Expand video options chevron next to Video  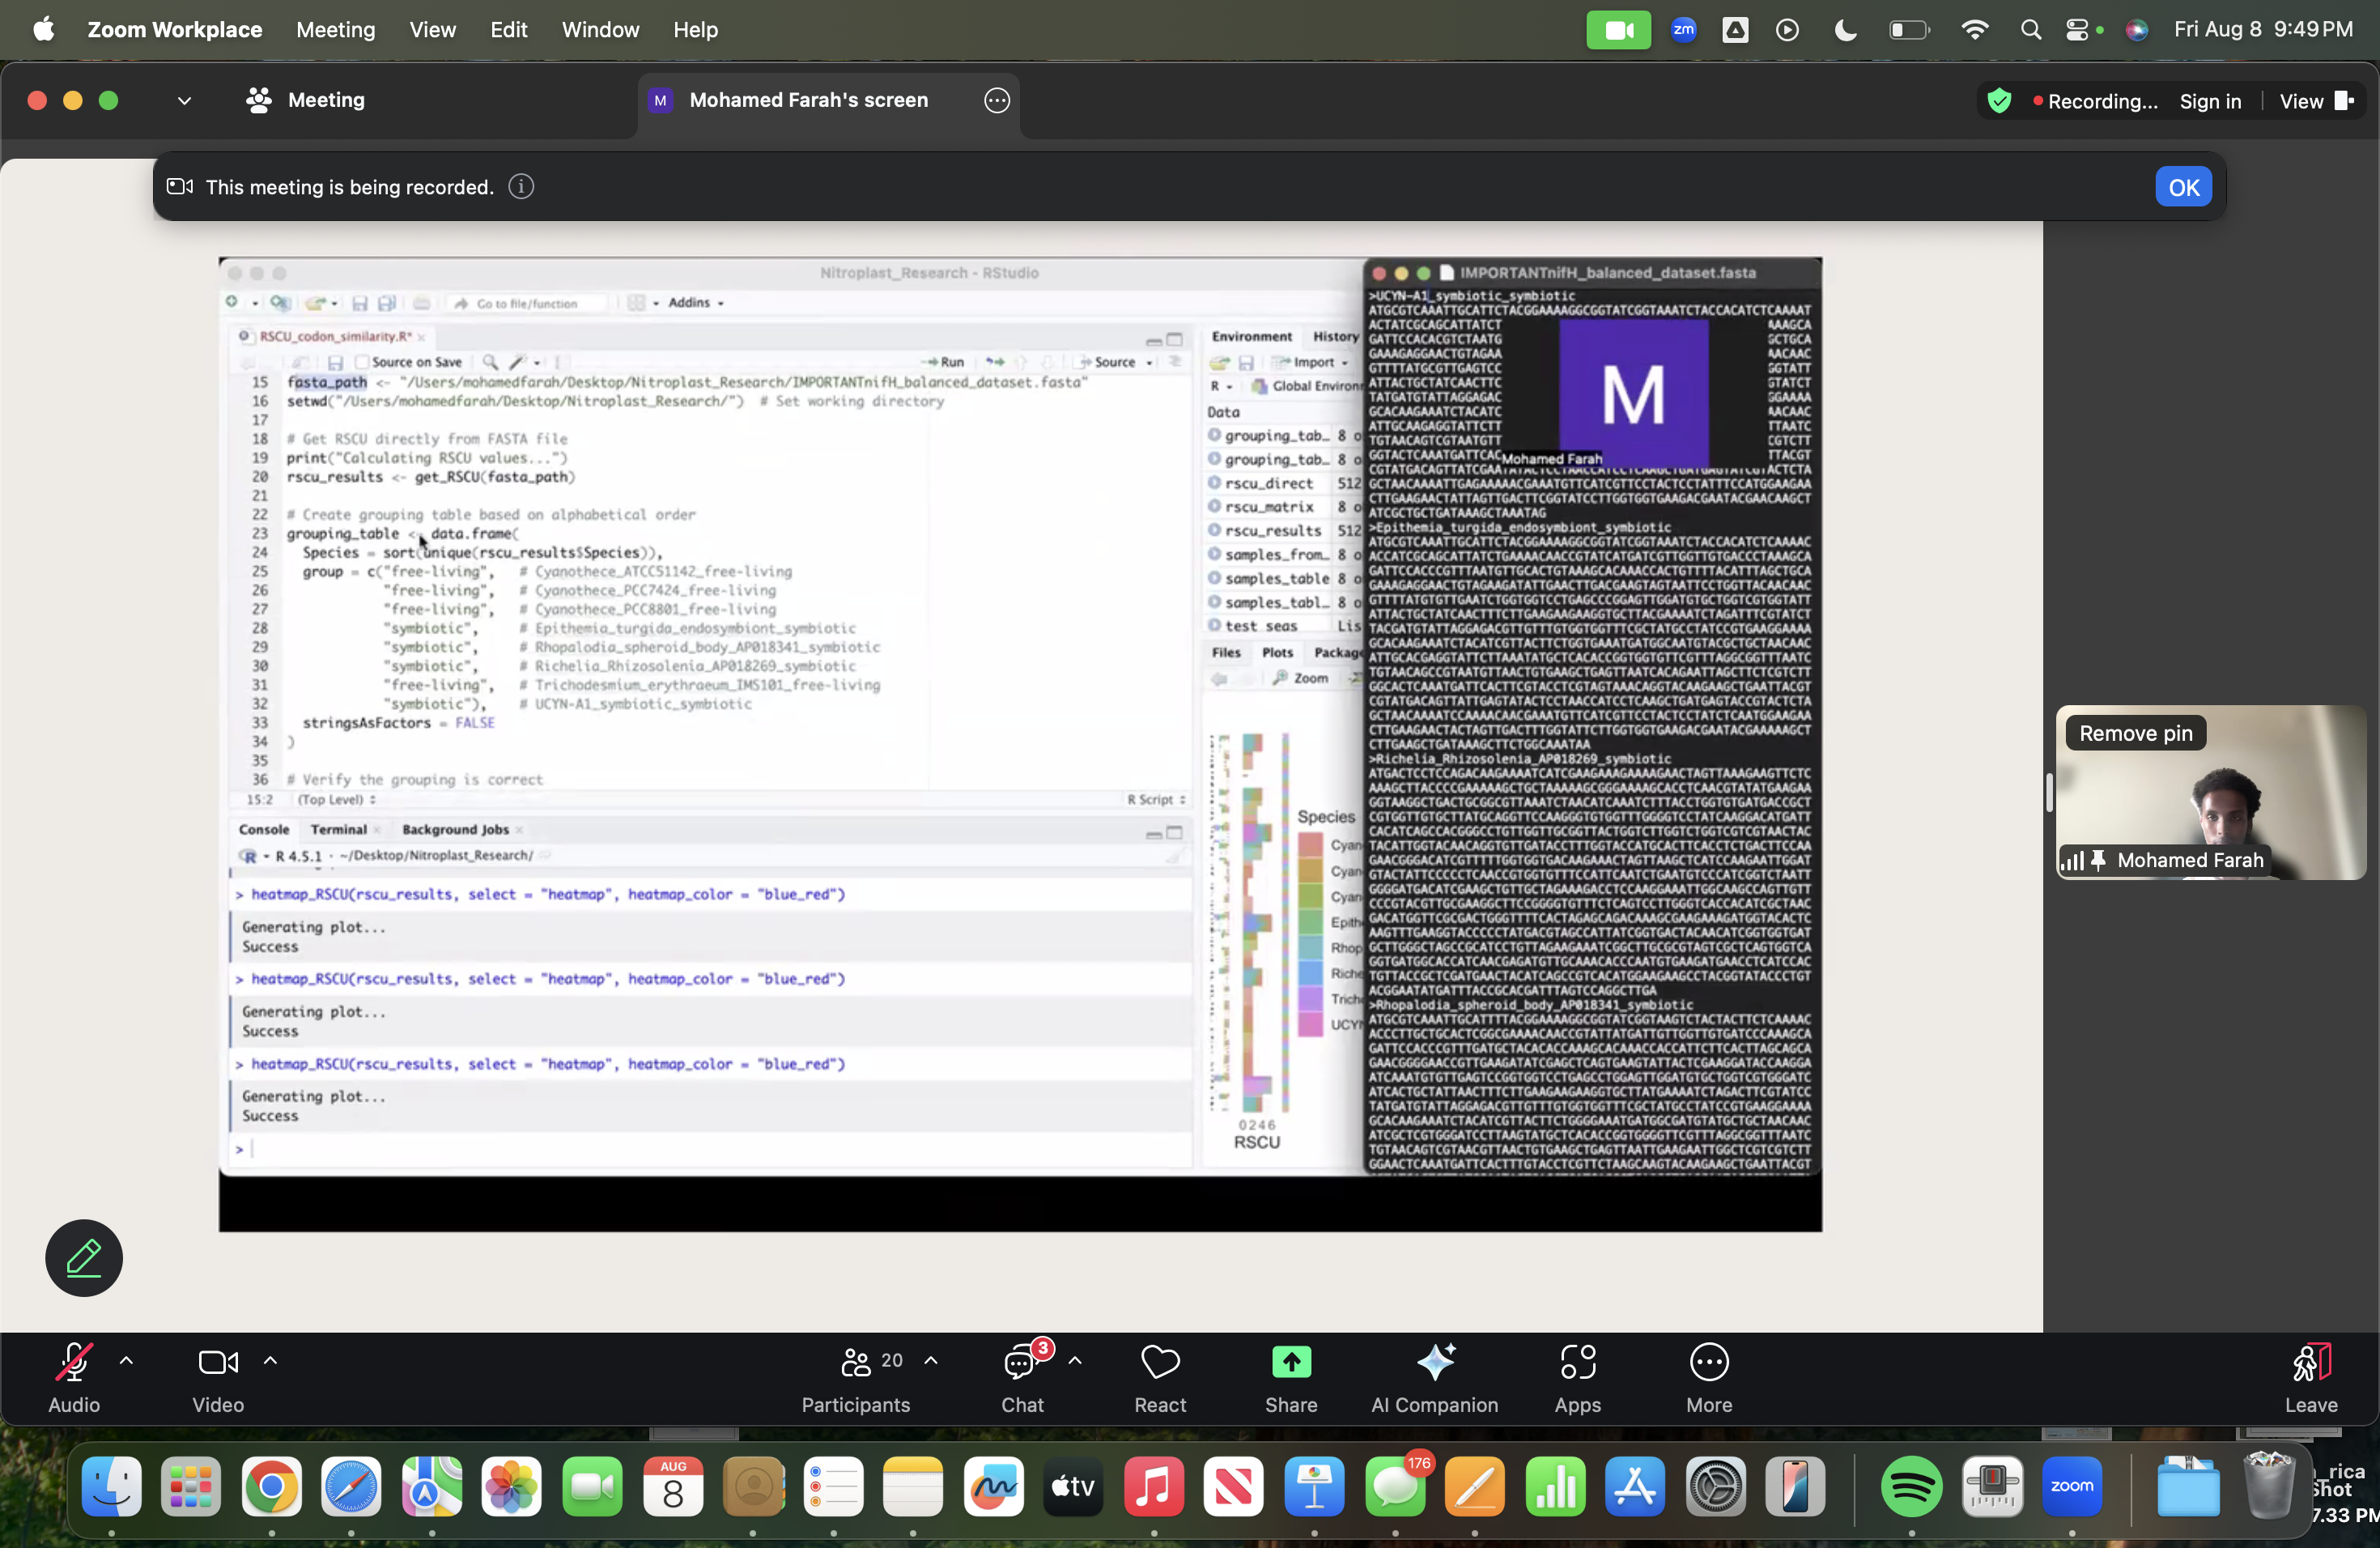(270, 1361)
